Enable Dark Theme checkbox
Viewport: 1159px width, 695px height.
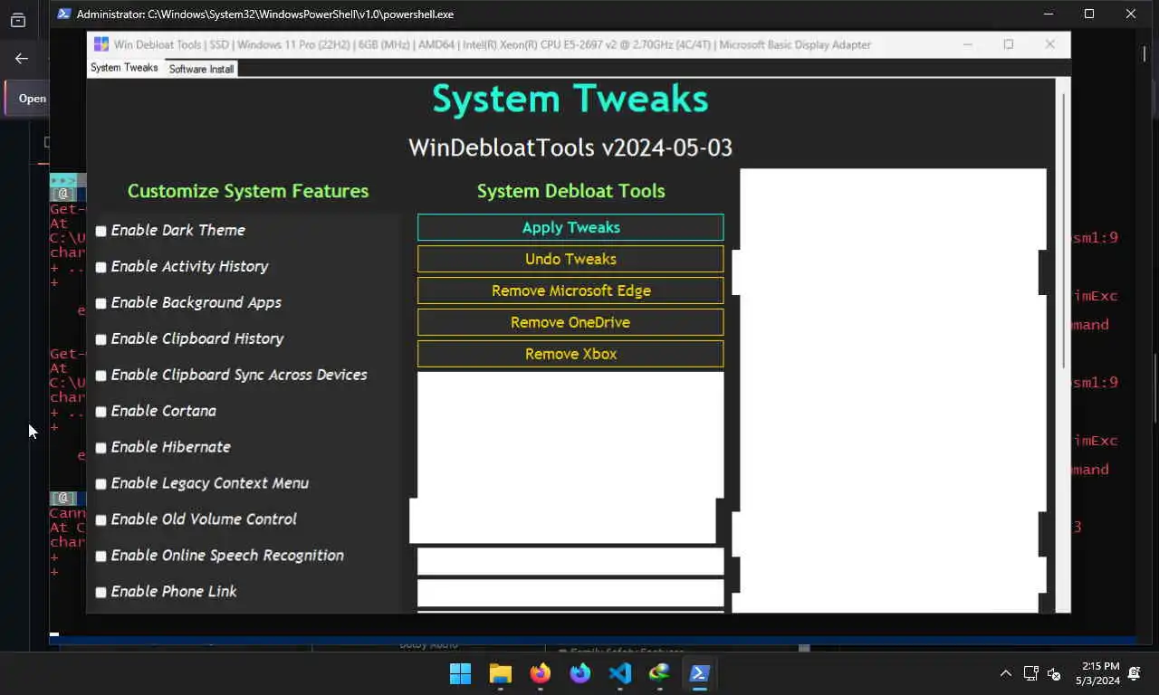(101, 231)
